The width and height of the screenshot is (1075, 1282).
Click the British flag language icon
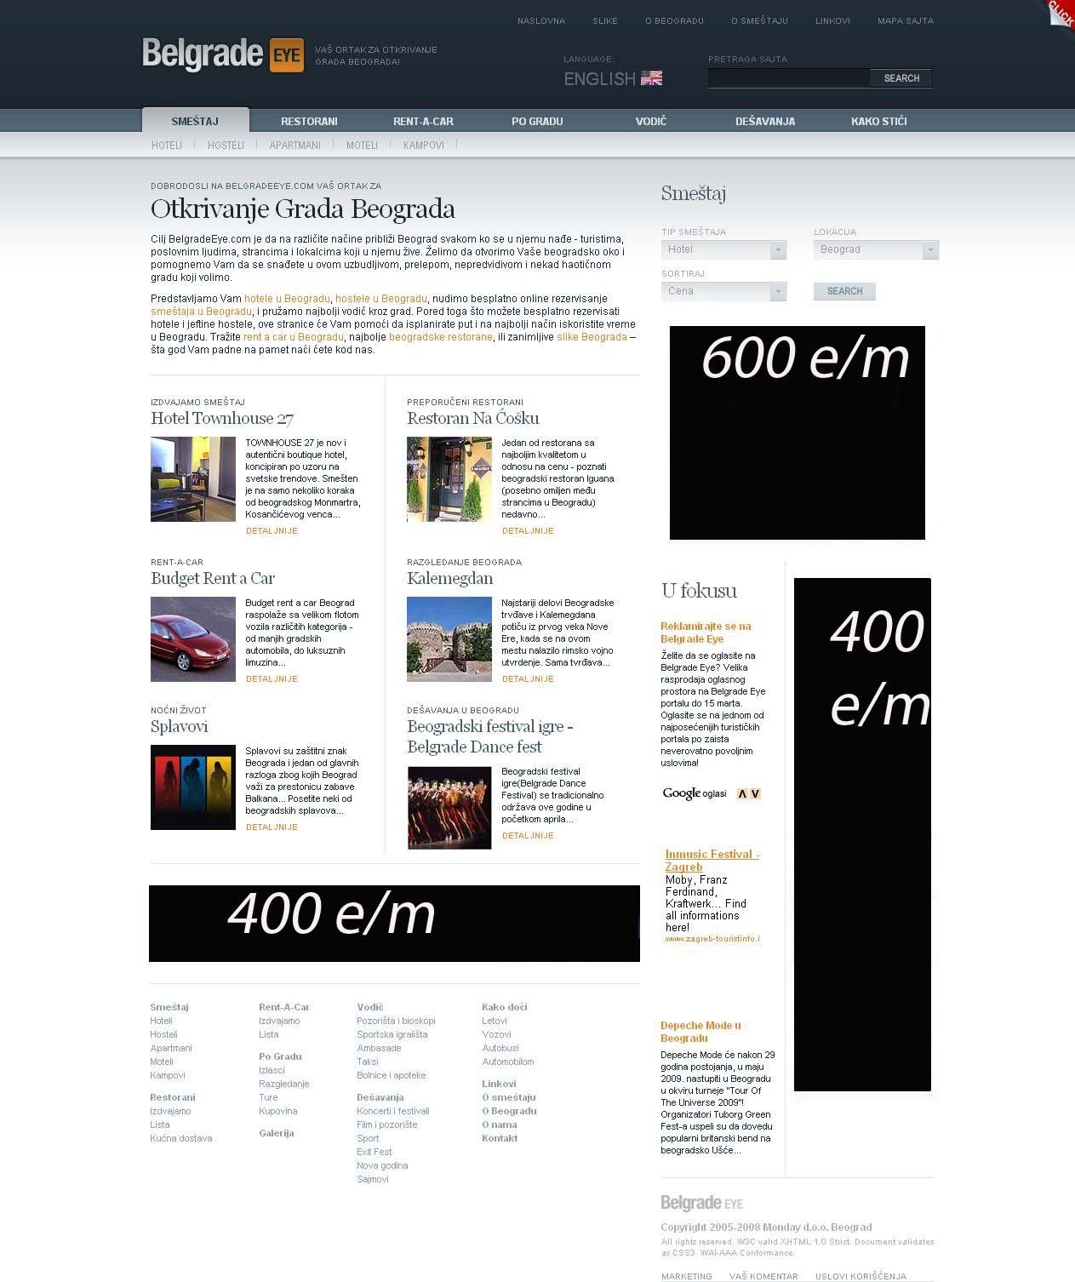tap(651, 78)
